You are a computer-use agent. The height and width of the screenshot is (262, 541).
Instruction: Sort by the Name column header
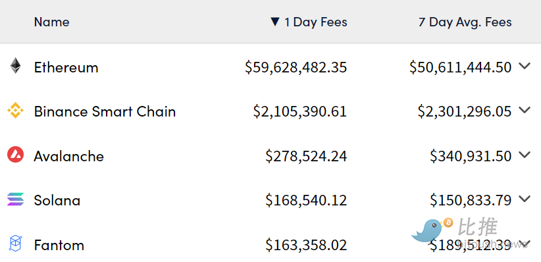point(52,22)
